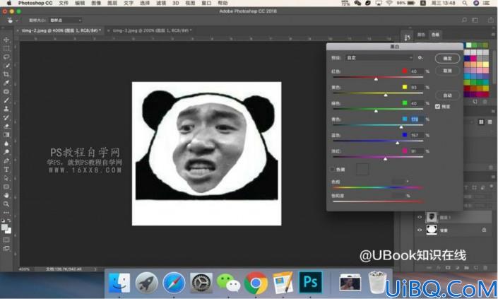The width and height of the screenshot is (498, 299).
Task: Click the 青色 value field showing 178
Action: point(417,119)
